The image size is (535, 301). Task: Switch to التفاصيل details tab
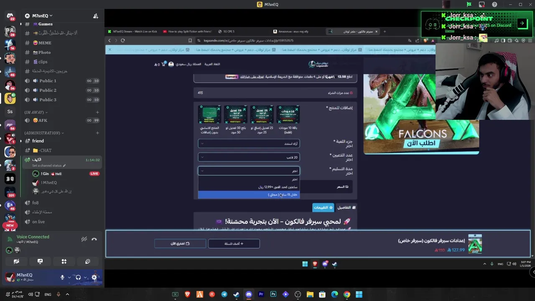pyautogui.click(x=346, y=207)
